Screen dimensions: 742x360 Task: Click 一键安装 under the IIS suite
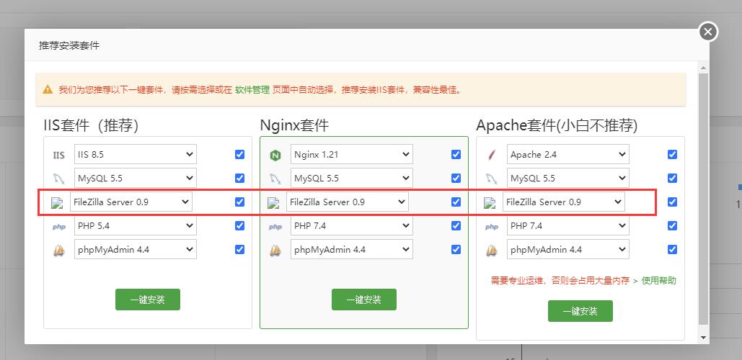click(148, 300)
